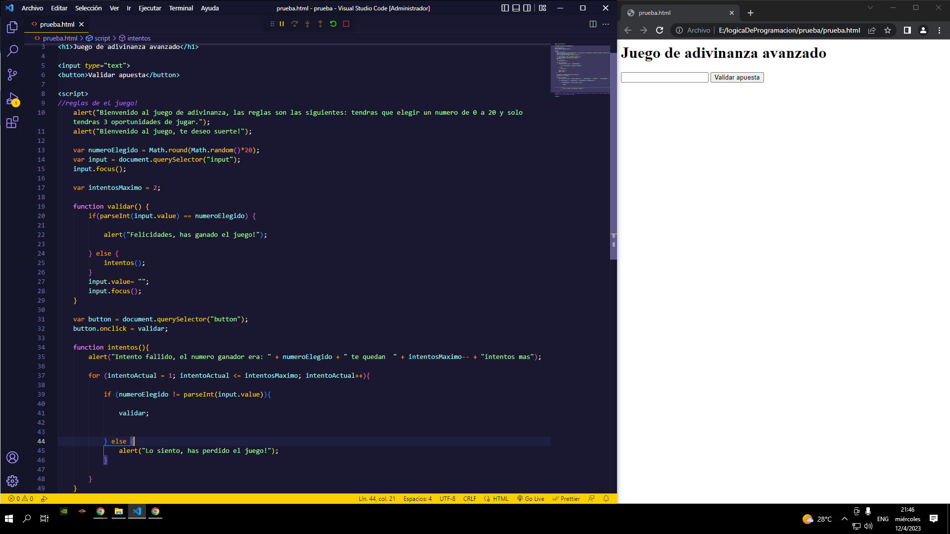Click Validar apuesta button in browser
Image resolution: width=950 pixels, height=534 pixels.
coord(737,77)
